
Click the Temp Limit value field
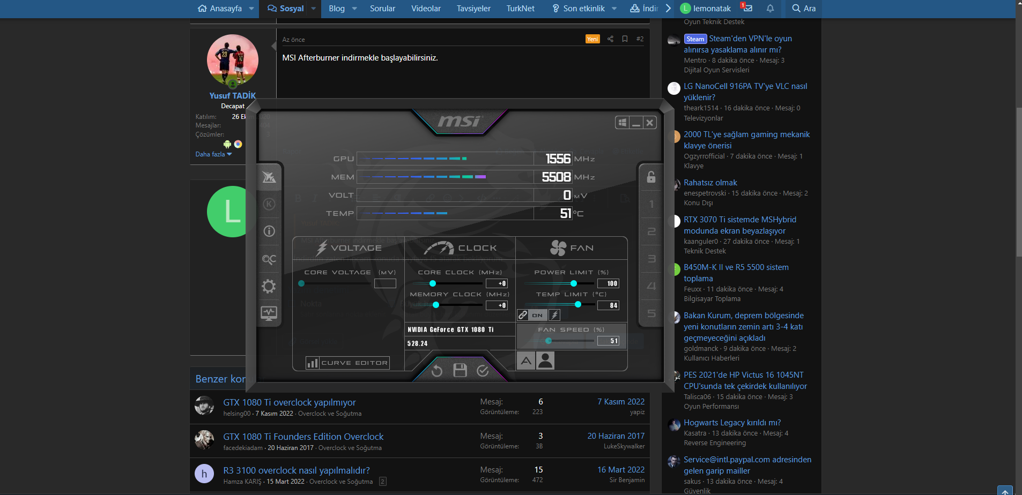click(609, 305)
